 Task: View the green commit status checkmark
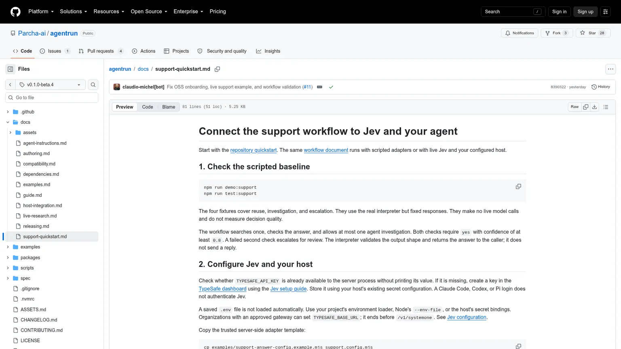[331, 87]
